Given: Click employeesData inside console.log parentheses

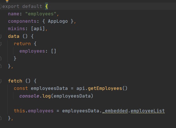Looking at the screenshot, I should (72, 96).
